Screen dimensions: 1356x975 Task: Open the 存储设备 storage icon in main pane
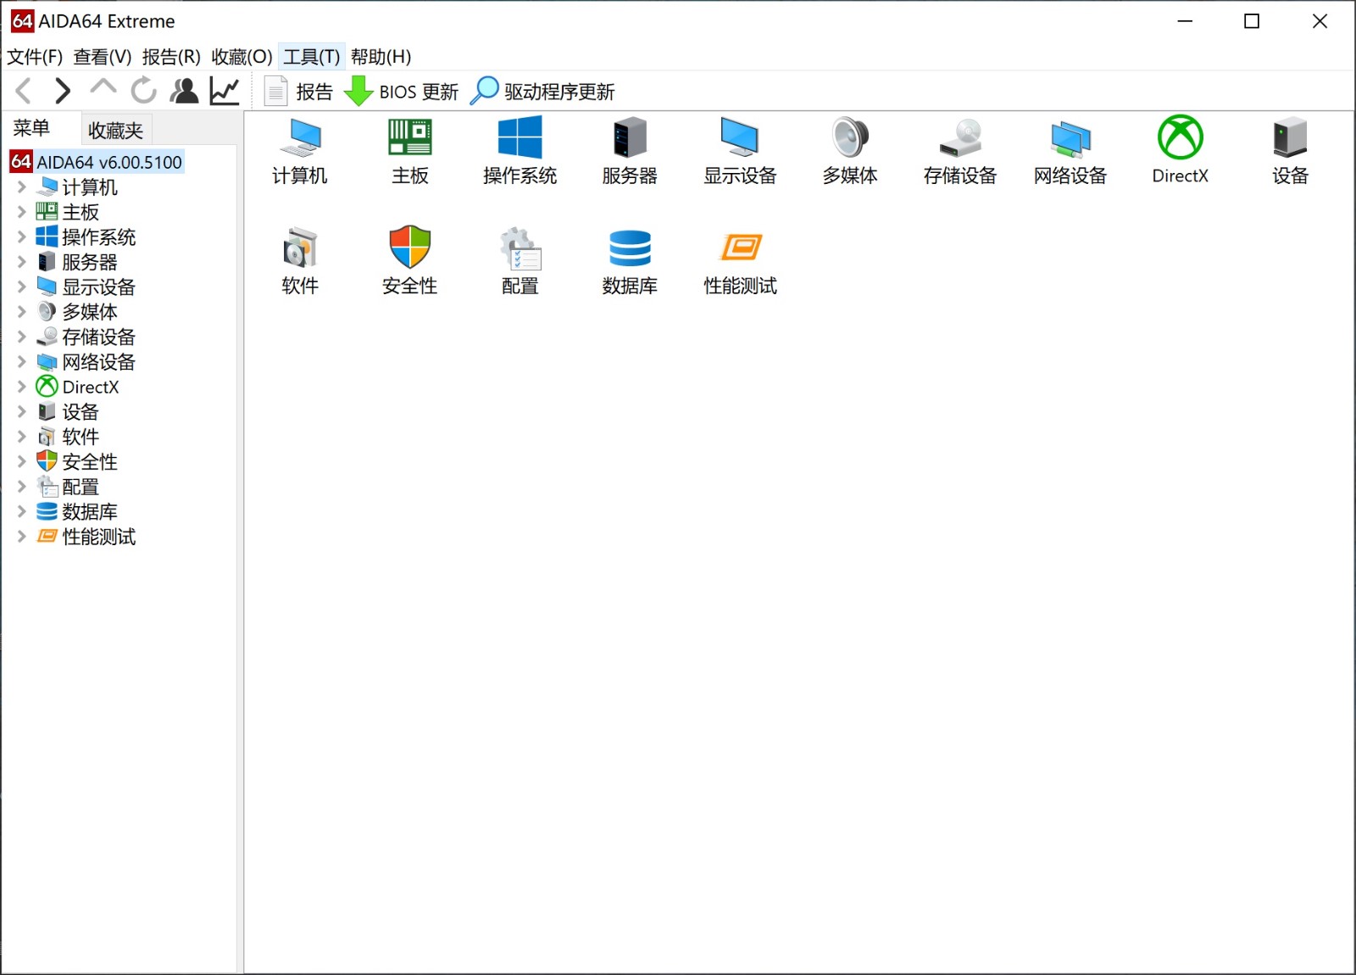click(960, 152)
